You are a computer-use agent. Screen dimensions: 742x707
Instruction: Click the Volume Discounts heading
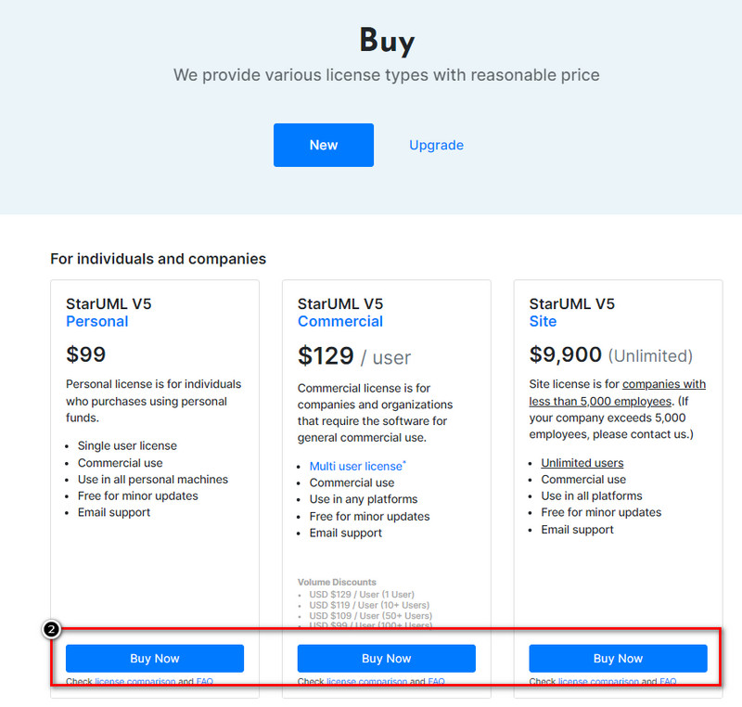tap(337, 582)
